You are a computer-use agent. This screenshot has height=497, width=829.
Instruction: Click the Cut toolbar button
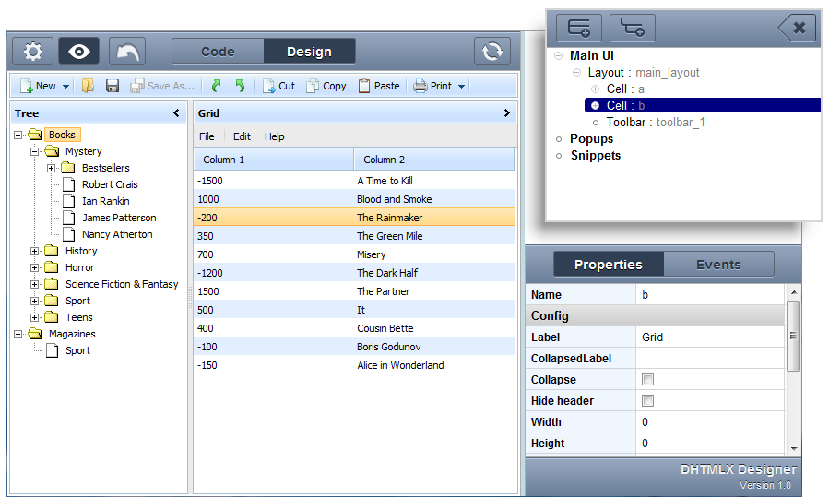click(278, 86)
